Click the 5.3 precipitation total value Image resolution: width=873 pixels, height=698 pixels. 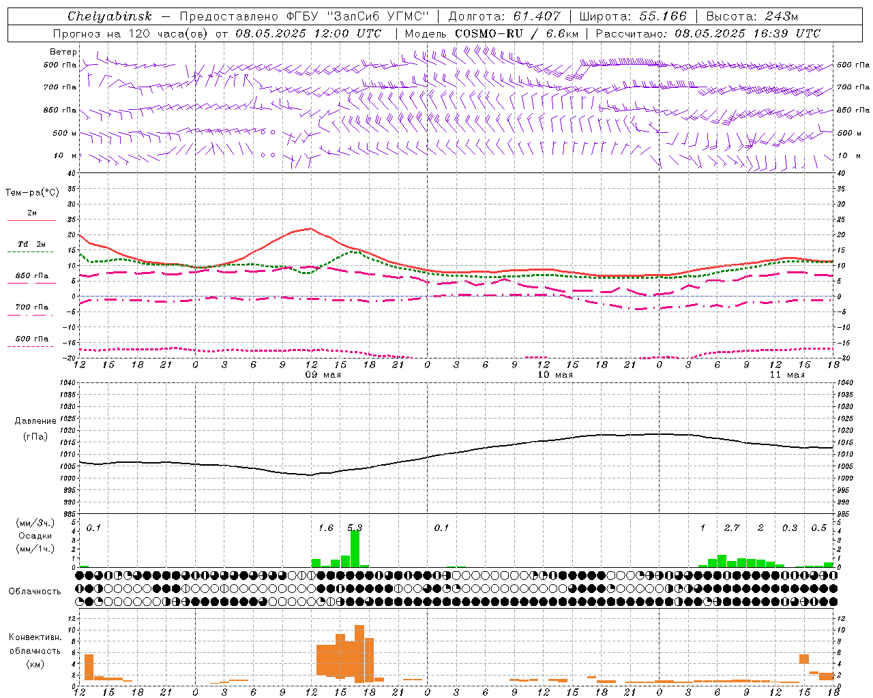tap(355, 528)
